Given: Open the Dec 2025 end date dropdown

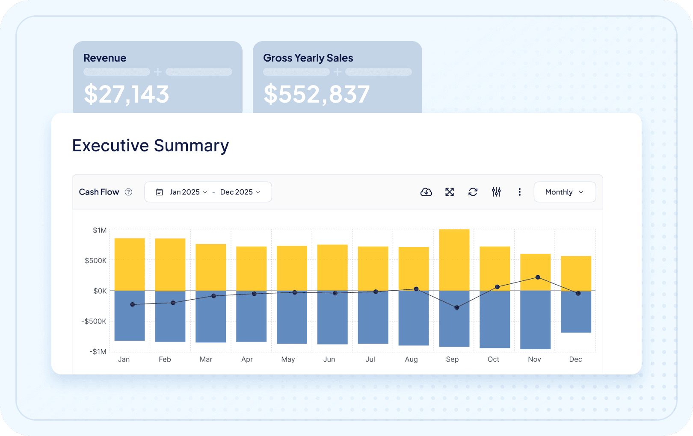Looking at the screenshot, I should (x=240, y=192).
